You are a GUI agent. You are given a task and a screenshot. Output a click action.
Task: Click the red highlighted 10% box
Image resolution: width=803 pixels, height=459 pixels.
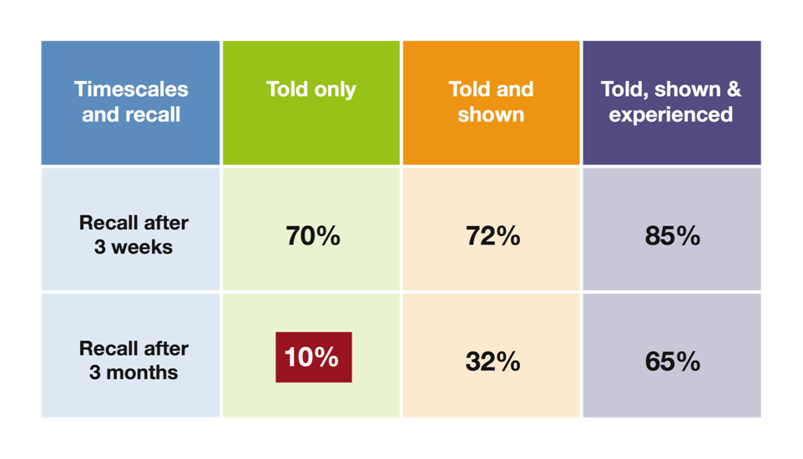[x=313, y=357]
